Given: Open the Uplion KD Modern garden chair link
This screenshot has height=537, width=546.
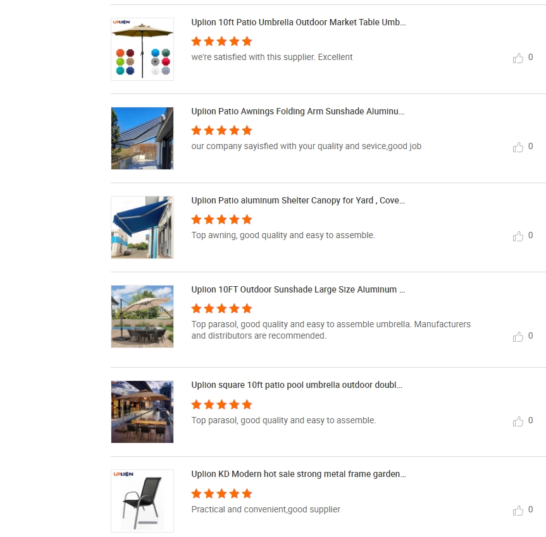Looking at the screenshot, I should [299, 474].
